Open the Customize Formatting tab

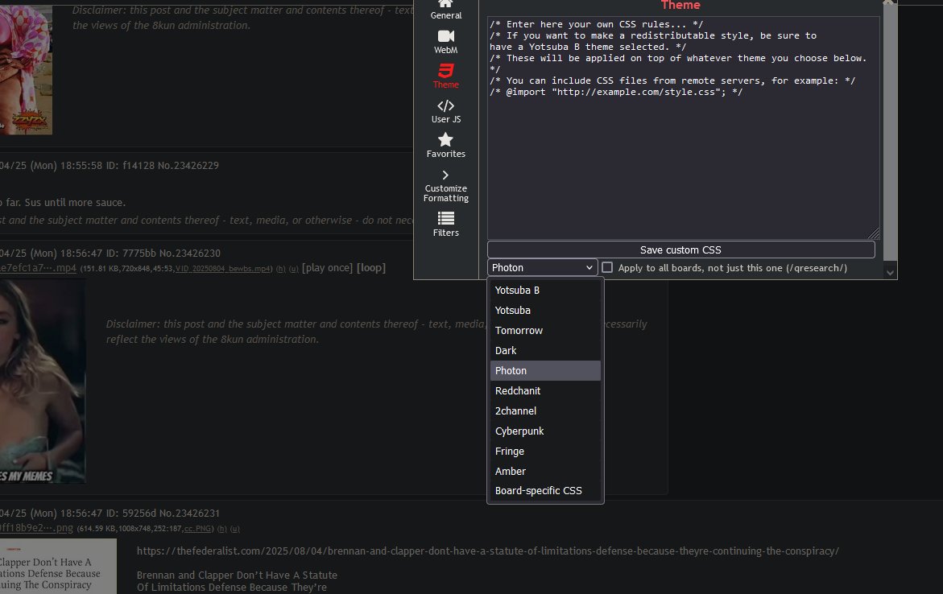[x=445, y=187]
